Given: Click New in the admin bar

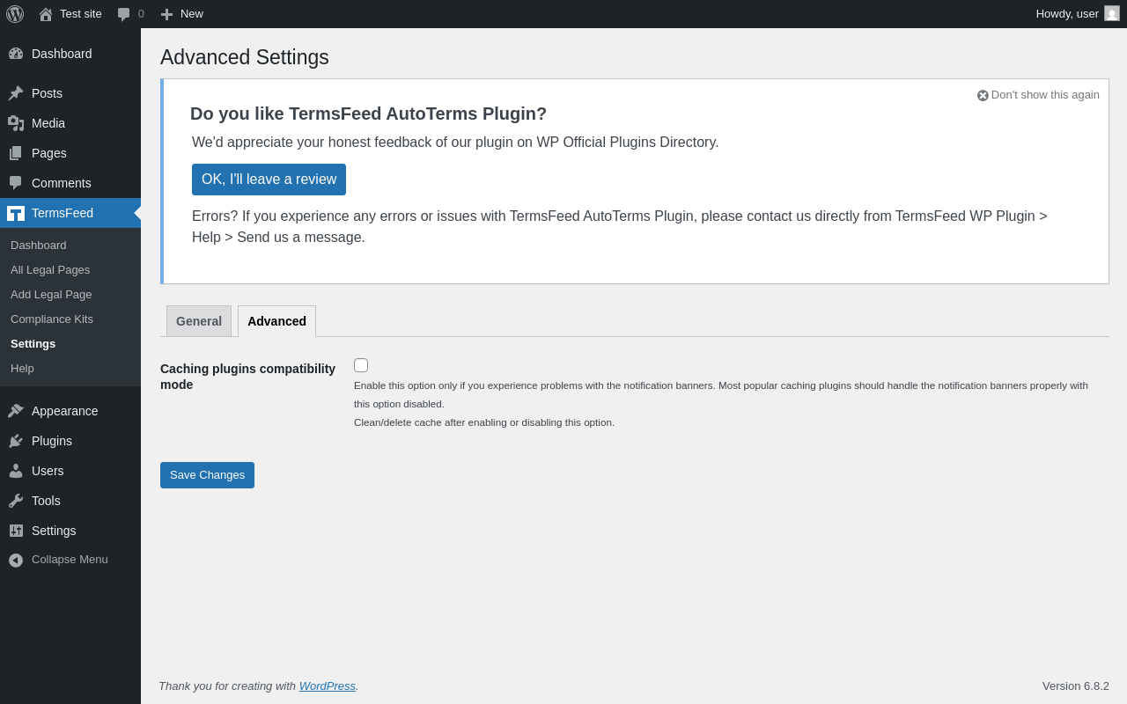Looking at the screenshot, I should (x=192, y=14).
